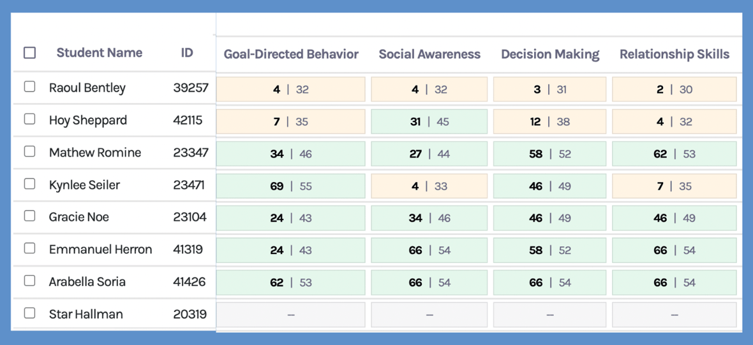Toggle the select-all students header checkbox
Viewport: 753px width, 345px height.
coord(30,53)
